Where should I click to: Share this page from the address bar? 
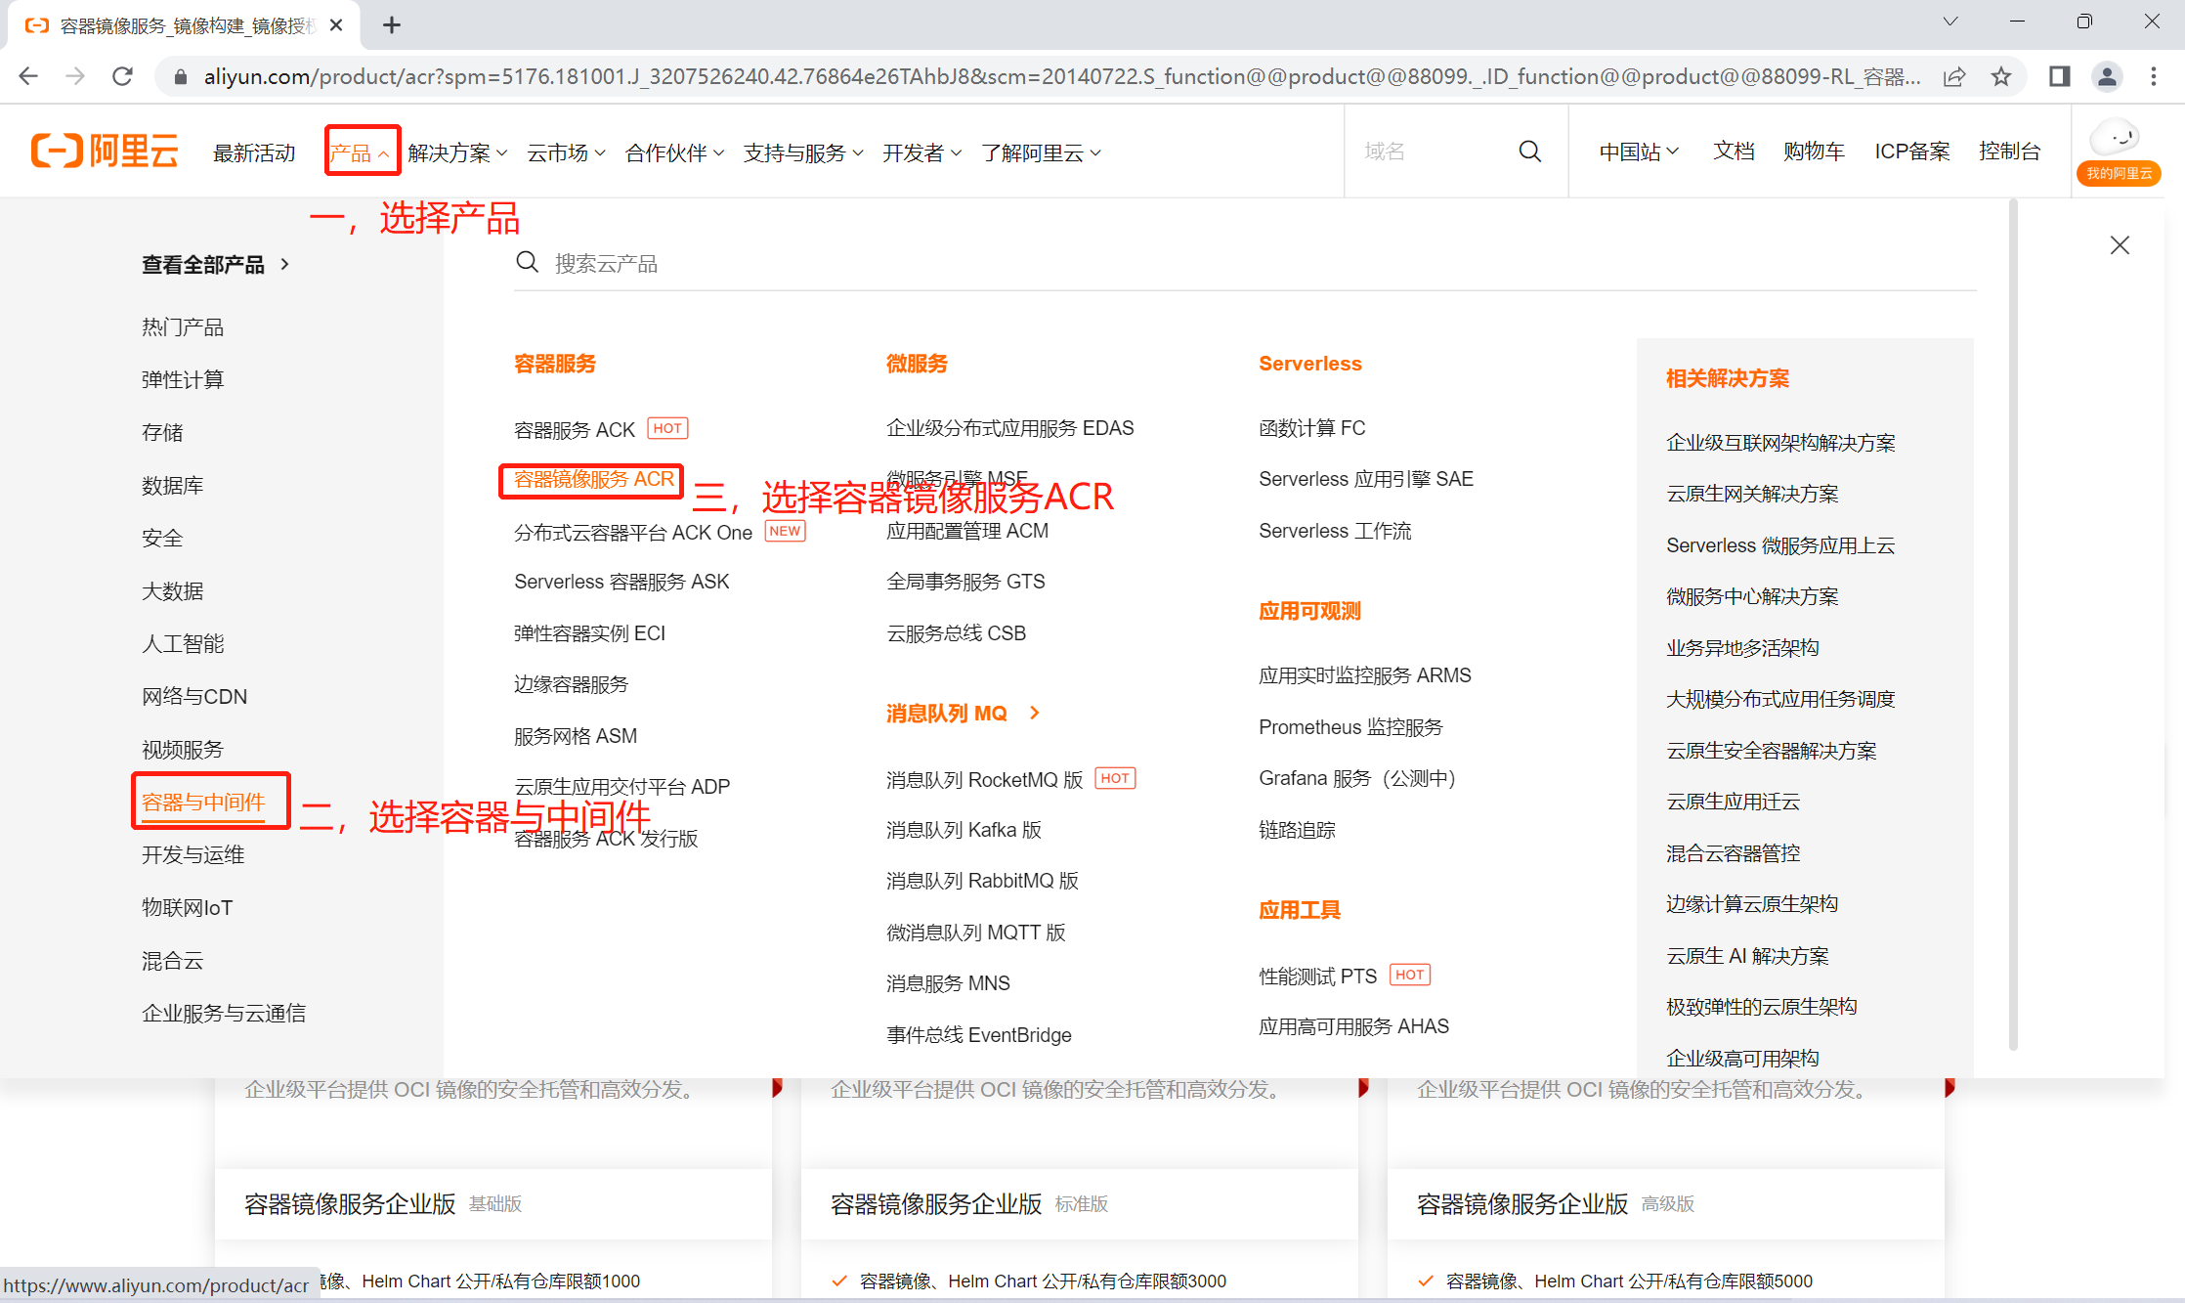pyautogui.click(x=1954, y=76)
